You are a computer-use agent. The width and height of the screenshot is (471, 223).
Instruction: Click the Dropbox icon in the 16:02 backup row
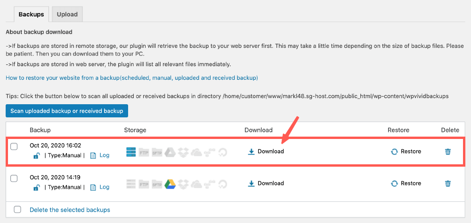click(183, 152)
